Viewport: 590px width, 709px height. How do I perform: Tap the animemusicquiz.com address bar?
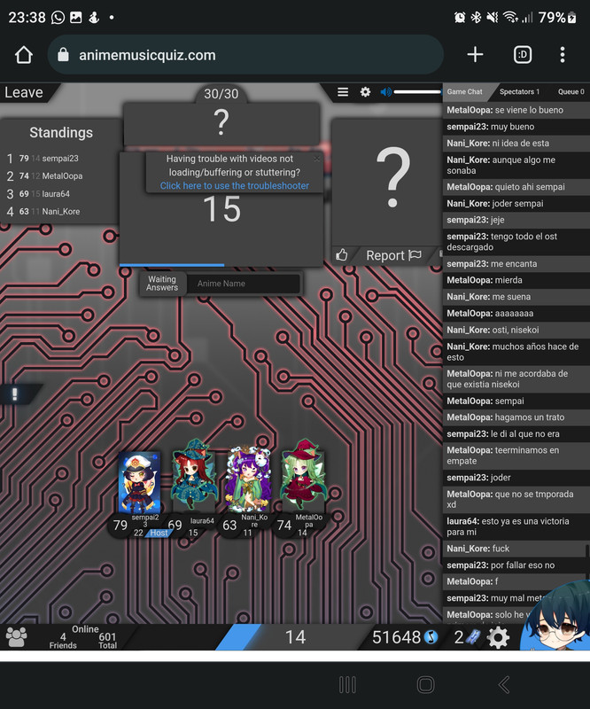(x=245, y=55)
